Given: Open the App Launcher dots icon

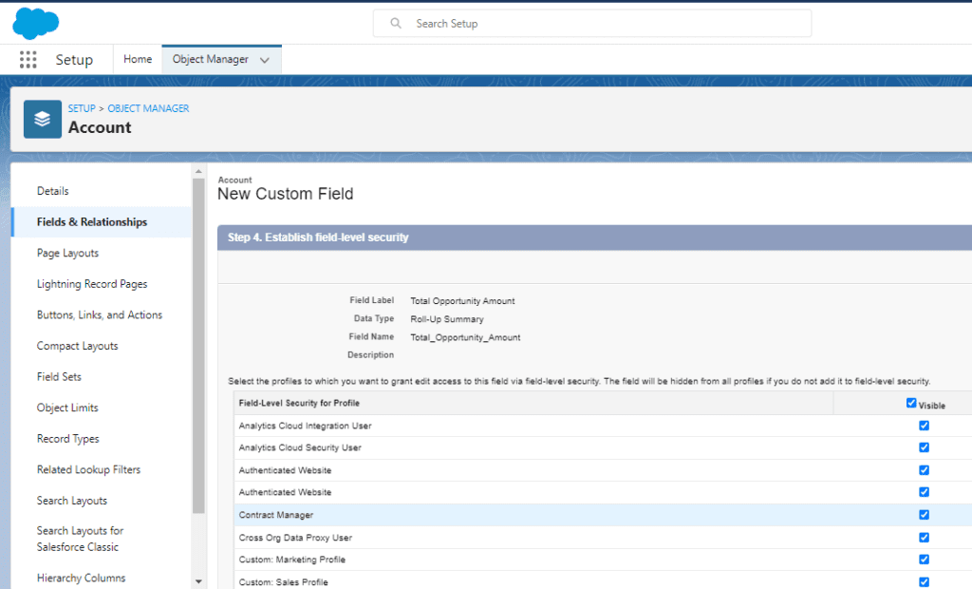Looking at the screenshot, I should pos(28,60).
